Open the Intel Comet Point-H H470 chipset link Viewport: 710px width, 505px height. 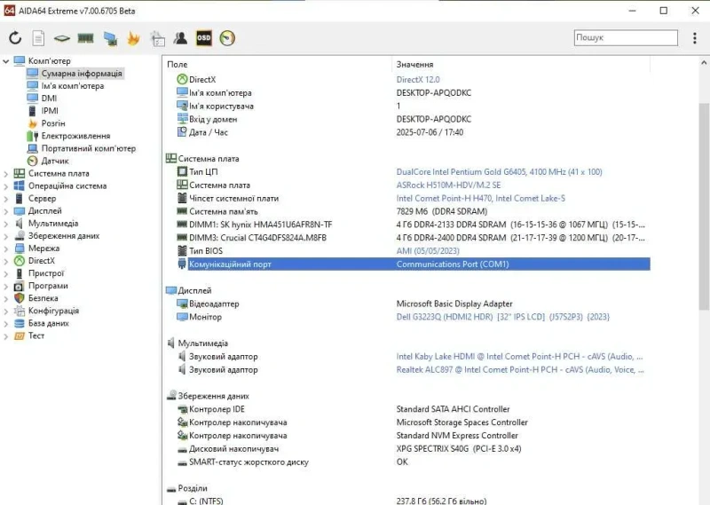point(480,198)
